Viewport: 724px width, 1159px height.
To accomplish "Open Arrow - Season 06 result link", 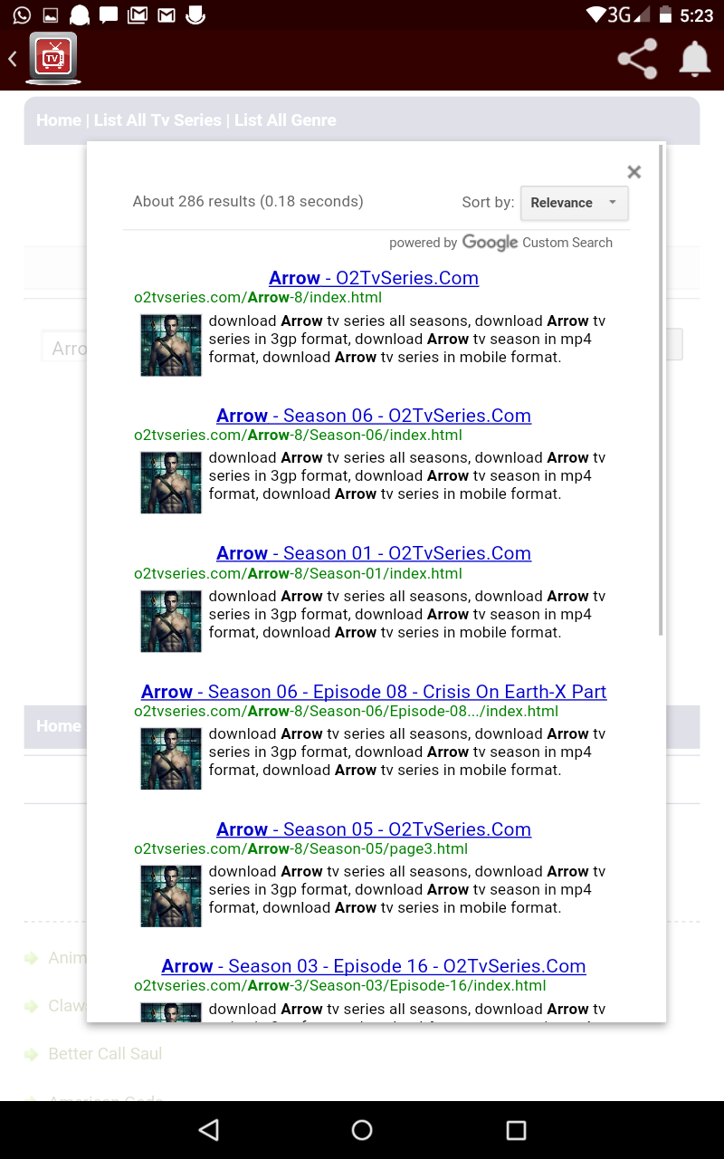I will pyautogui.click(x=374, y=416).
